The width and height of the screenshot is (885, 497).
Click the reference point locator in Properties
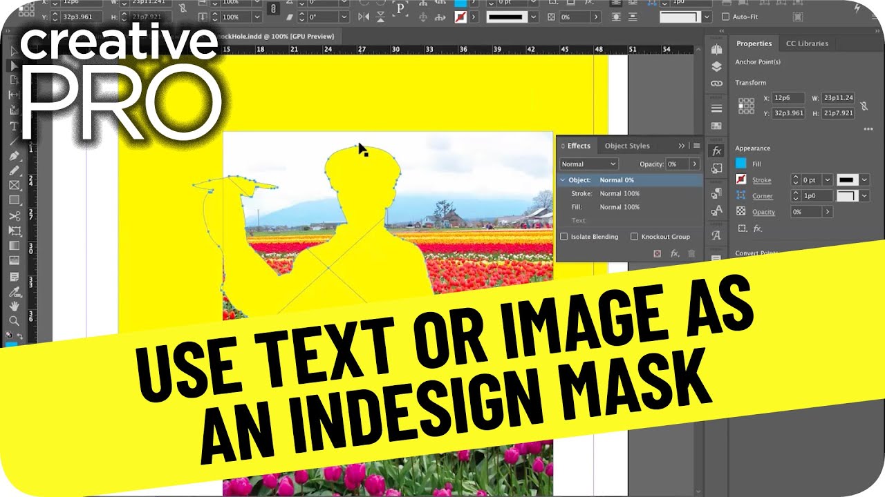pos(746,106)
